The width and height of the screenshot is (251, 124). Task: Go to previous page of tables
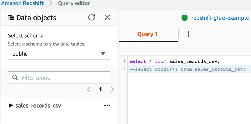[89, 89]
